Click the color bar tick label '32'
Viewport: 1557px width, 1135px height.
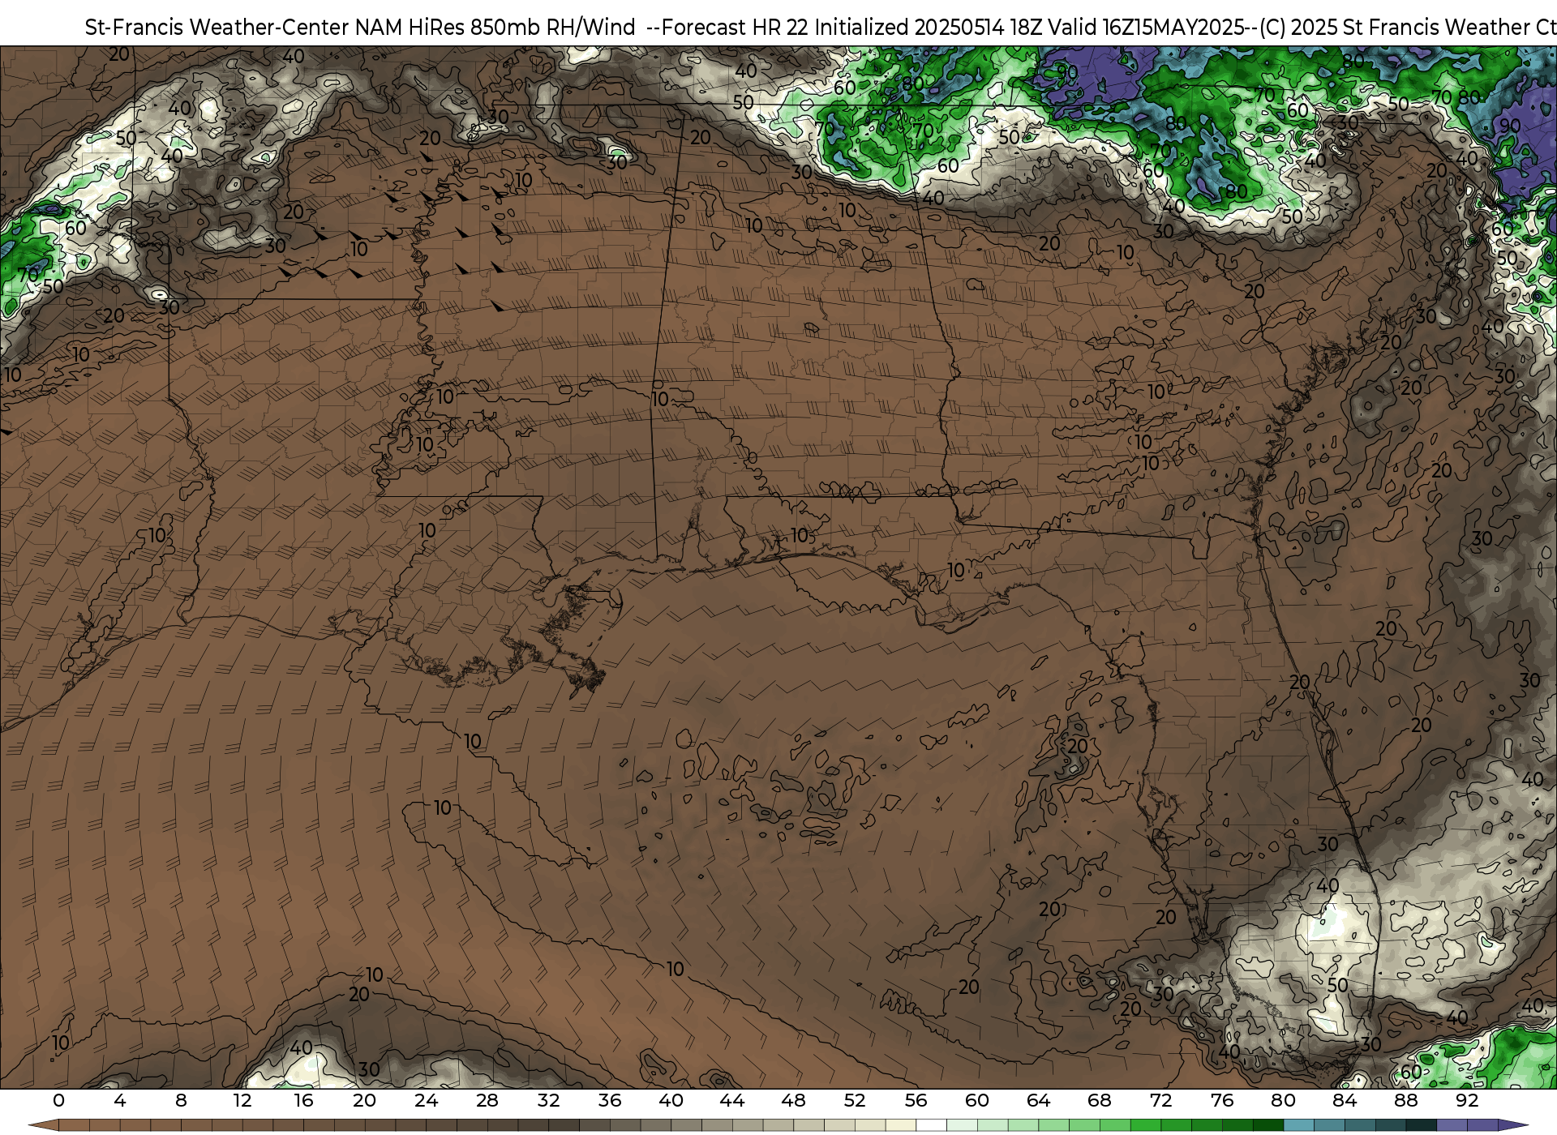[x=548, y=1101]
